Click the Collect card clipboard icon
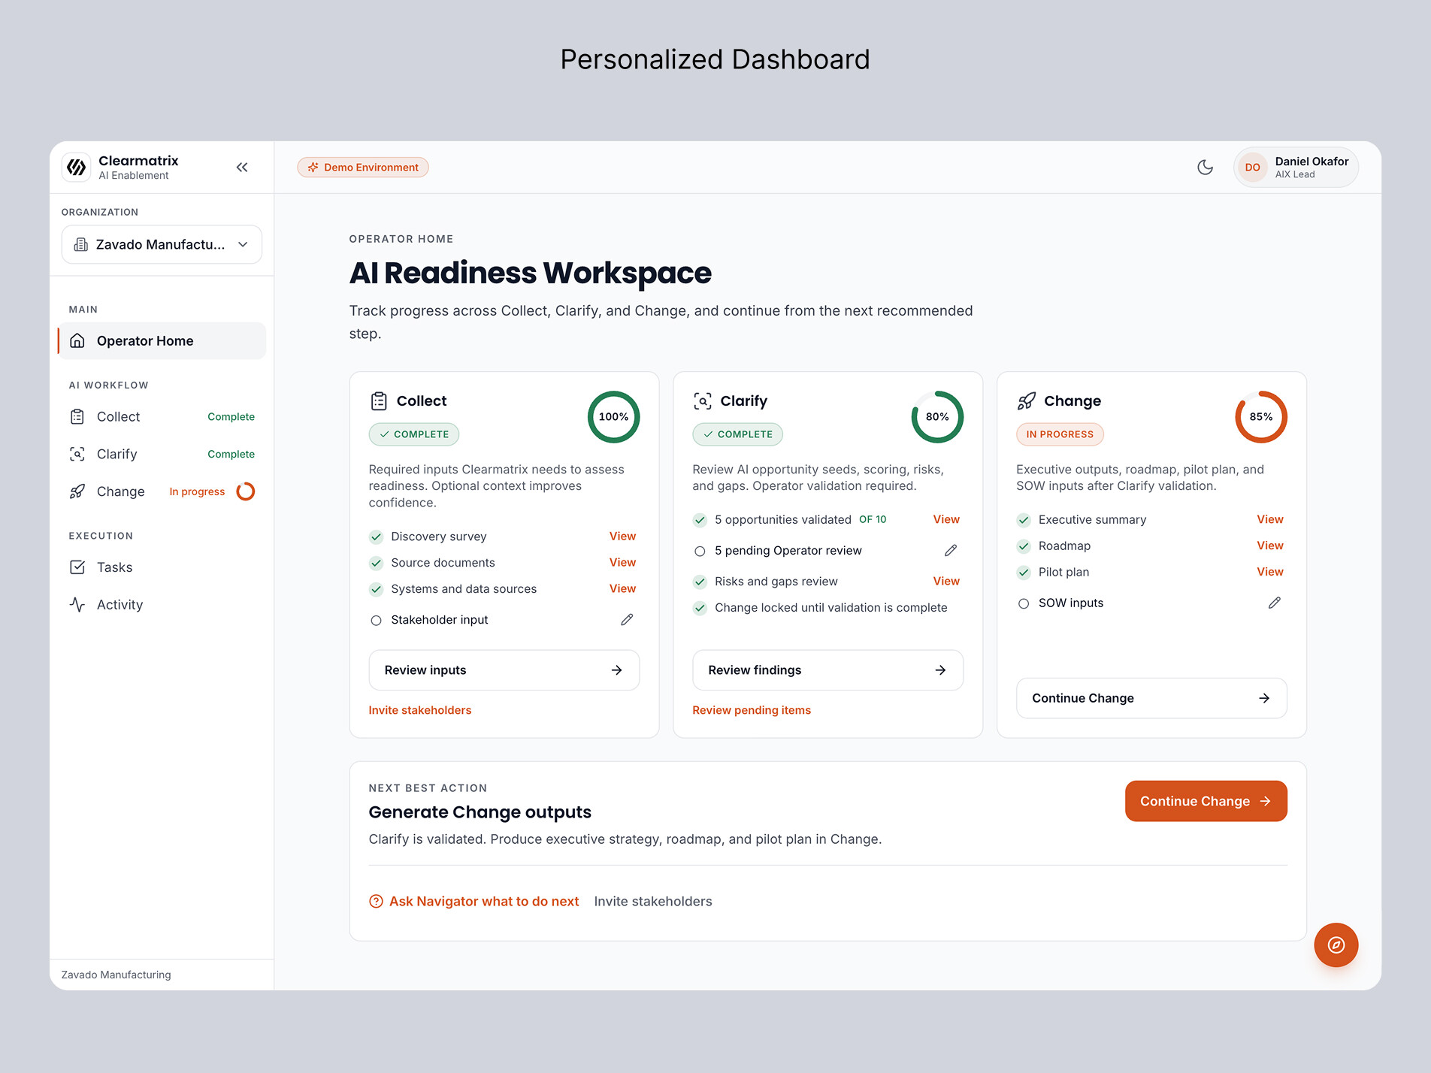The image size is (1431, 1073). [x=379, y=401]
